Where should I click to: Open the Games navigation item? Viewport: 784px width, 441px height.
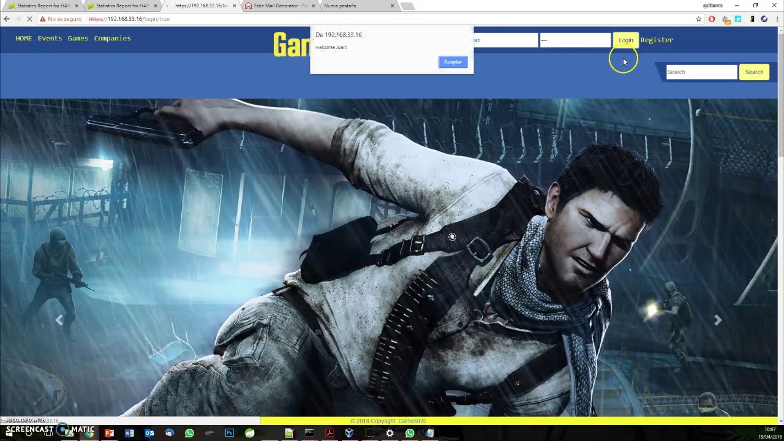pos(78,38)
